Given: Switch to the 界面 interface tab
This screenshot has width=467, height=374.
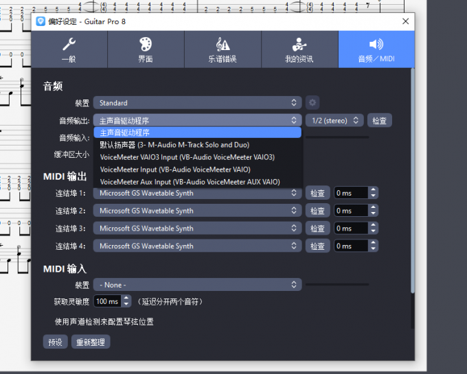Looking at the screenshot, I should [146, 49].
